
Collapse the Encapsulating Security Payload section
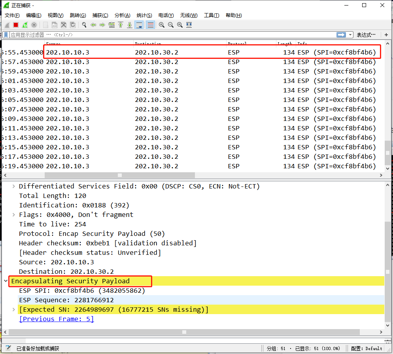(x=6, y=281)
